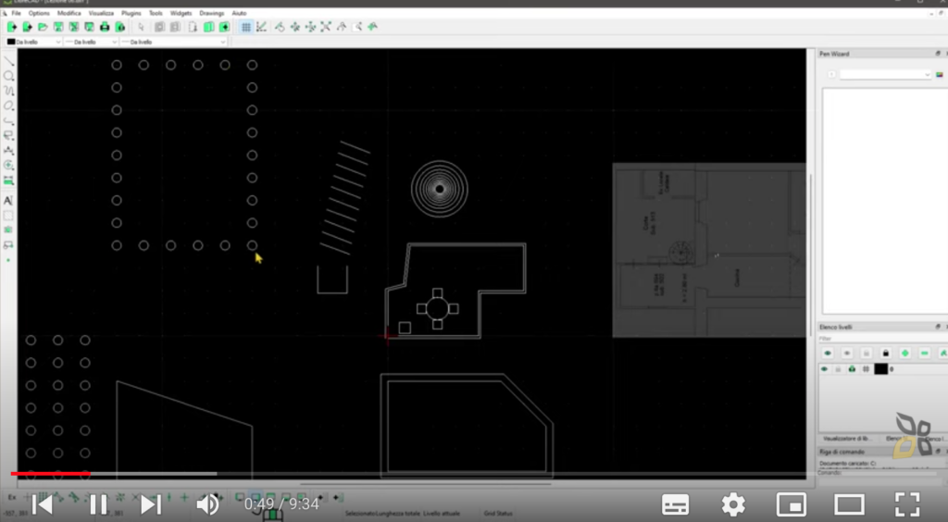Screen dimensions: 948x522
Task: Toggle video subtitles button
Action: (x=675, y=503)
